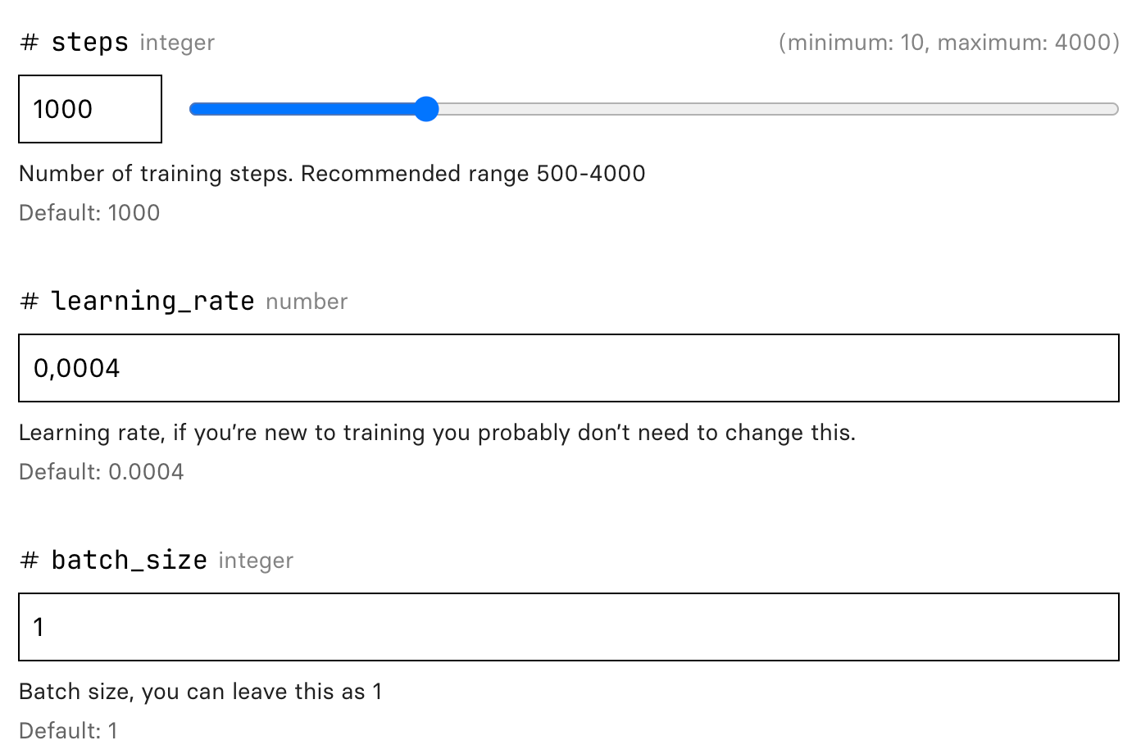1141x754 pixels.
Task: Click the hash icon beside learning_rate
Action: tap(30, 302)
